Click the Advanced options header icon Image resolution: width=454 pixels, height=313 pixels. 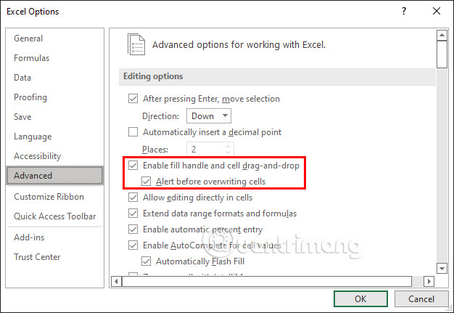[x=137, y=44]
